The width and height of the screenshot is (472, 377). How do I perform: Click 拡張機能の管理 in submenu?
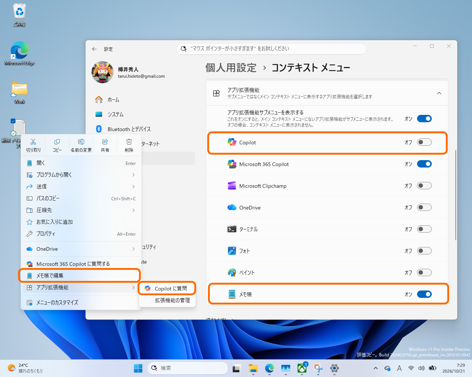pyautogui.click(x=167, y=300)
